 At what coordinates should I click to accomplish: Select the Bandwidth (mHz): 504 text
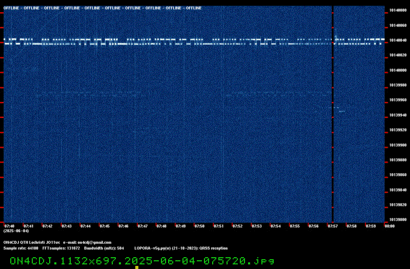tap(104, 249)
